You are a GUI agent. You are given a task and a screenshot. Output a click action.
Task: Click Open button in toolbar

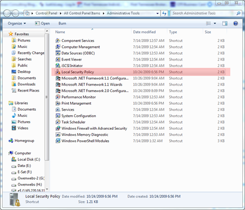point(42,23)
